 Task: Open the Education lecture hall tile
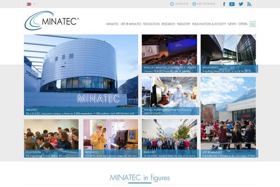pyautogui.click(x=51, y=138)
